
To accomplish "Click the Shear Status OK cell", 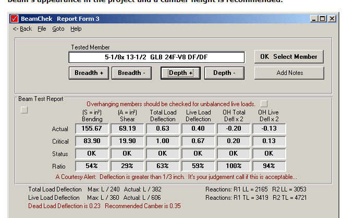I will pyautogui.click(x=127, y=153).
